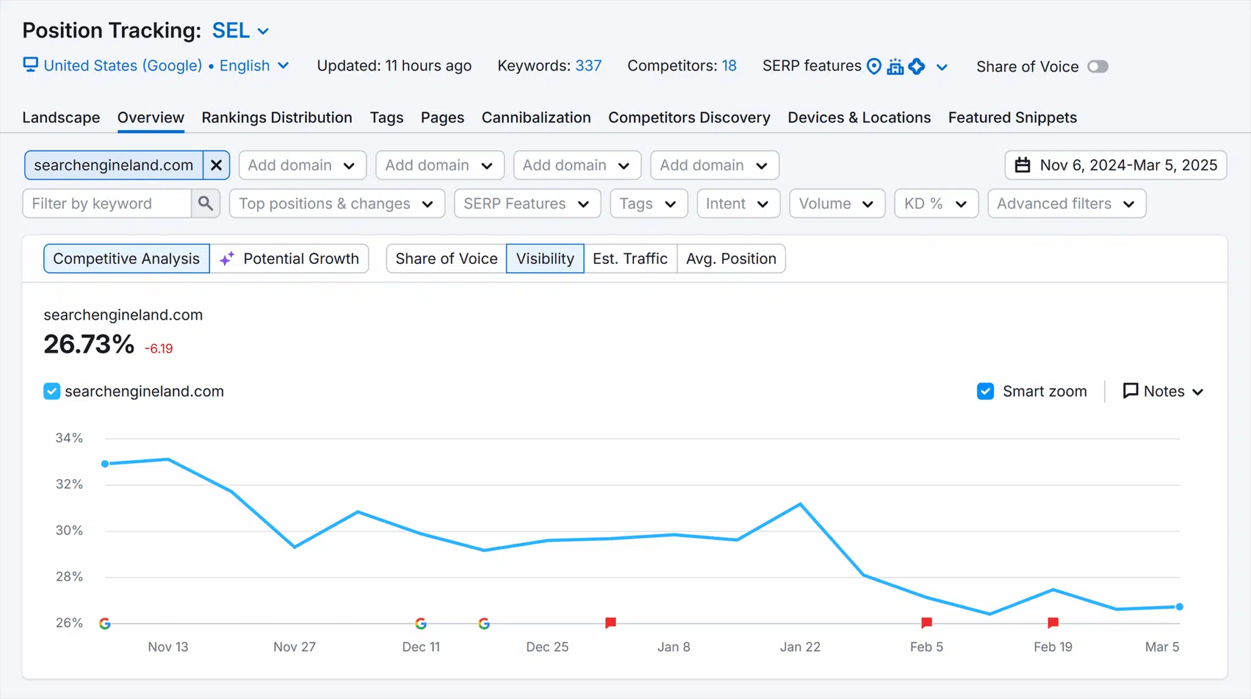Click the Google update marker at chart start
Viewport: 1251px width, 699px height.
pyautogui.click(x=105, y=623)
